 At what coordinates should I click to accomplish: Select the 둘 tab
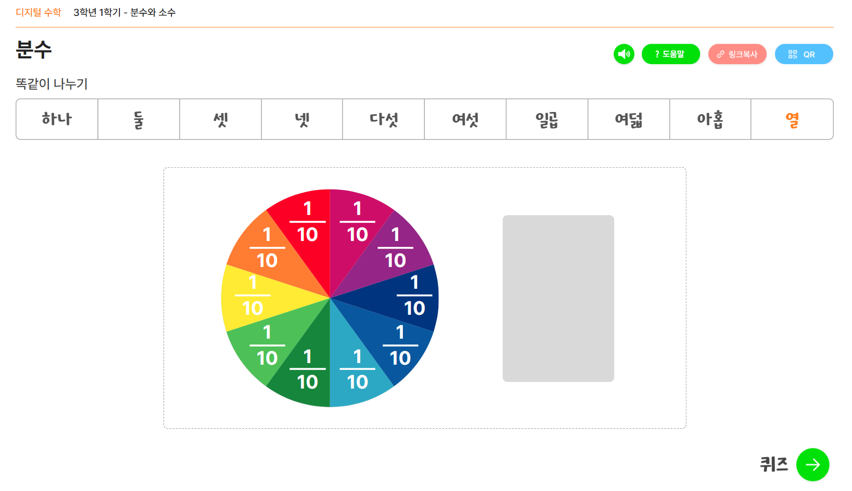(139, 119)
